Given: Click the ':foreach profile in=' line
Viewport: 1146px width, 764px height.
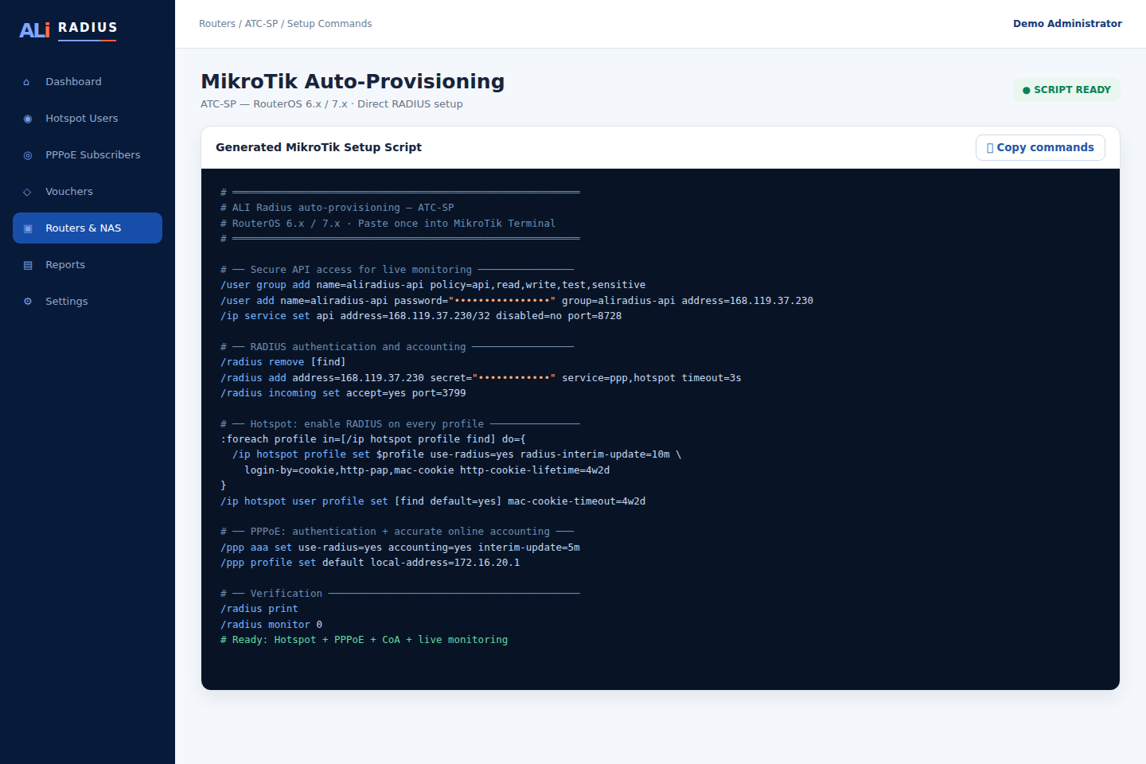Looking at the screenshot, I should 372,439.
